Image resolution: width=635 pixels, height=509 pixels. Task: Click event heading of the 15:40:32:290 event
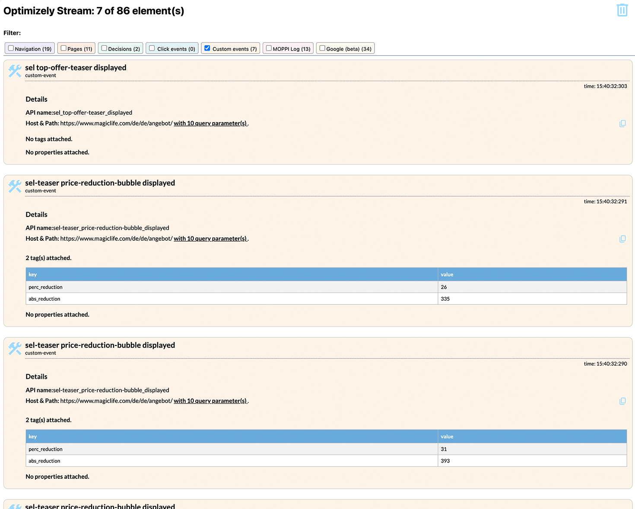pos(100,345)
